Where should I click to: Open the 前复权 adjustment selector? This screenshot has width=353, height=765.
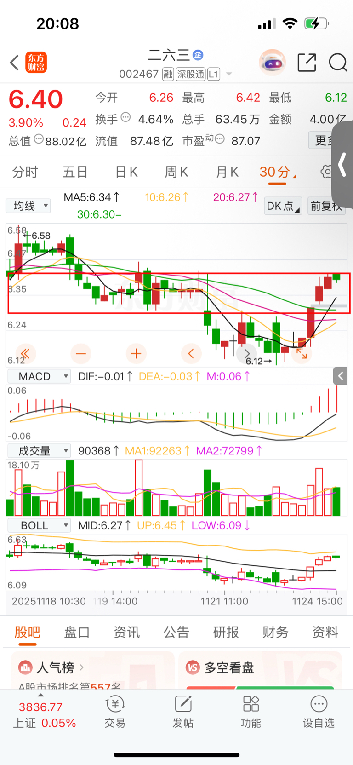tap(326, 206)
